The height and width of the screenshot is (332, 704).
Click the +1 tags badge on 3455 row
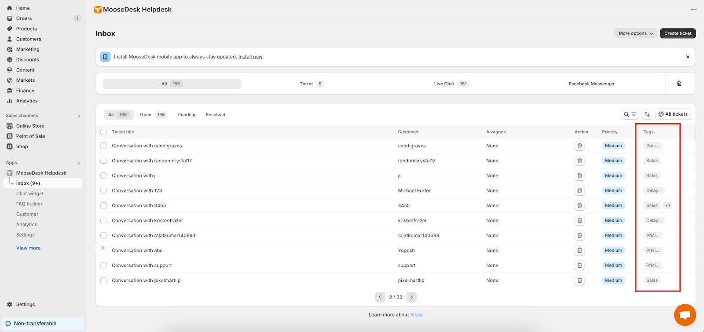tap(667, 206)
